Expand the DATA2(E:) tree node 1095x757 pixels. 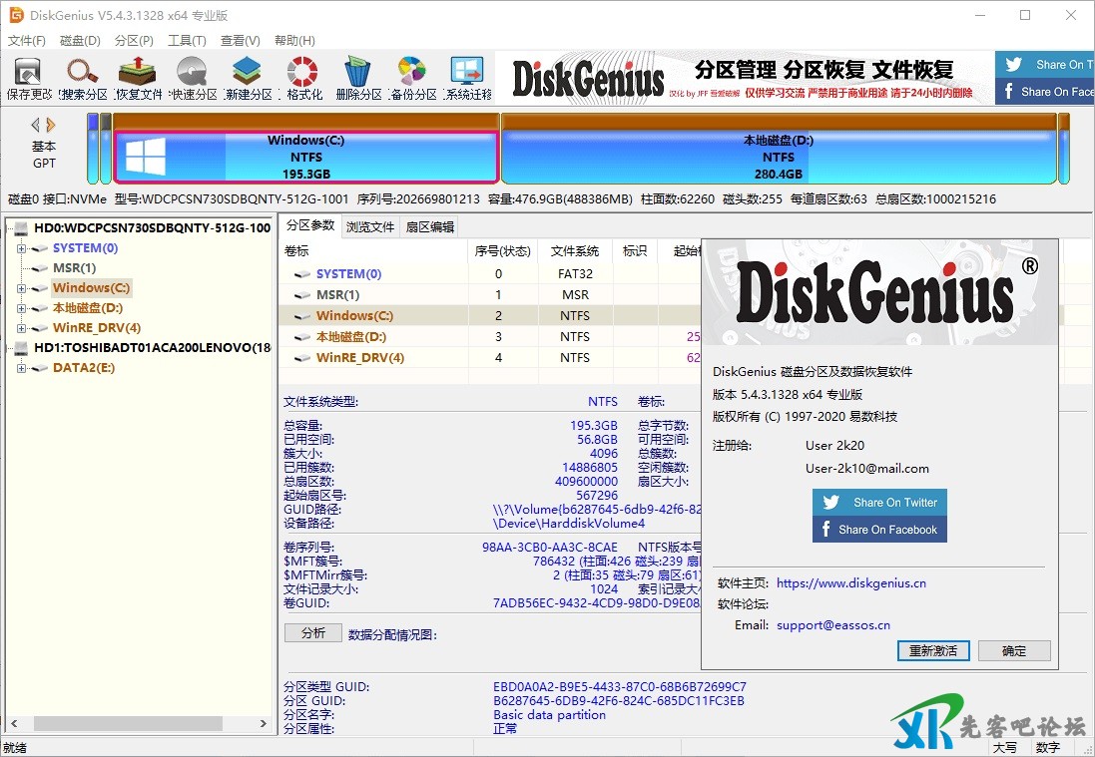22,368
